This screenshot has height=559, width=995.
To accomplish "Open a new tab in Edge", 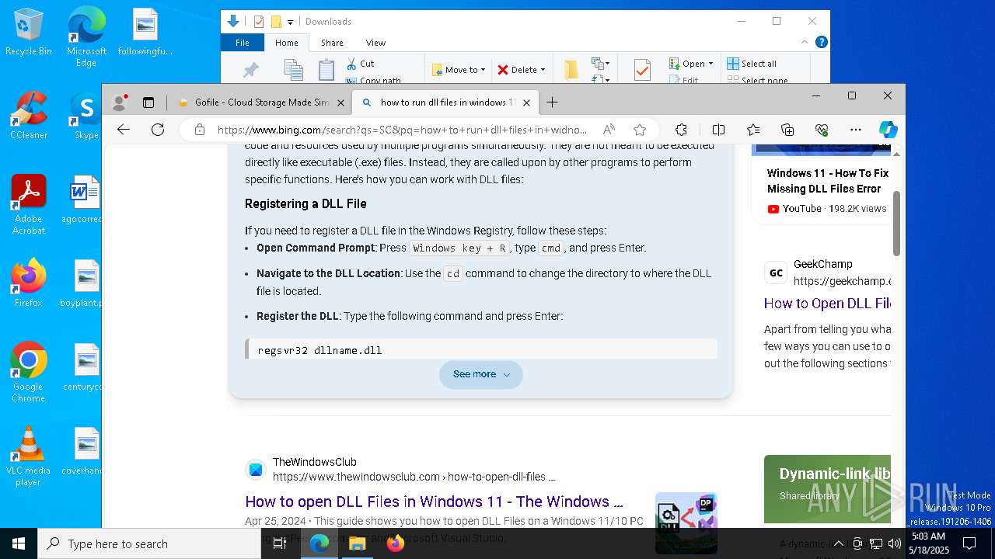I will point(552,102).
